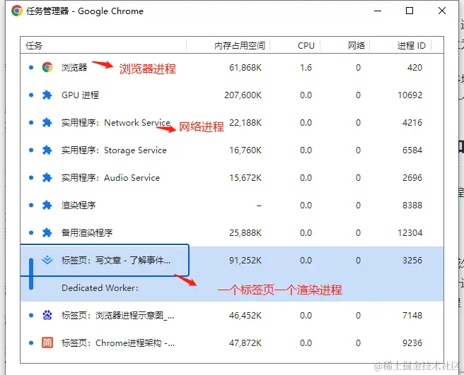Click process ID 6584
The image size is (464, 375).
click(x=412, y=150)
